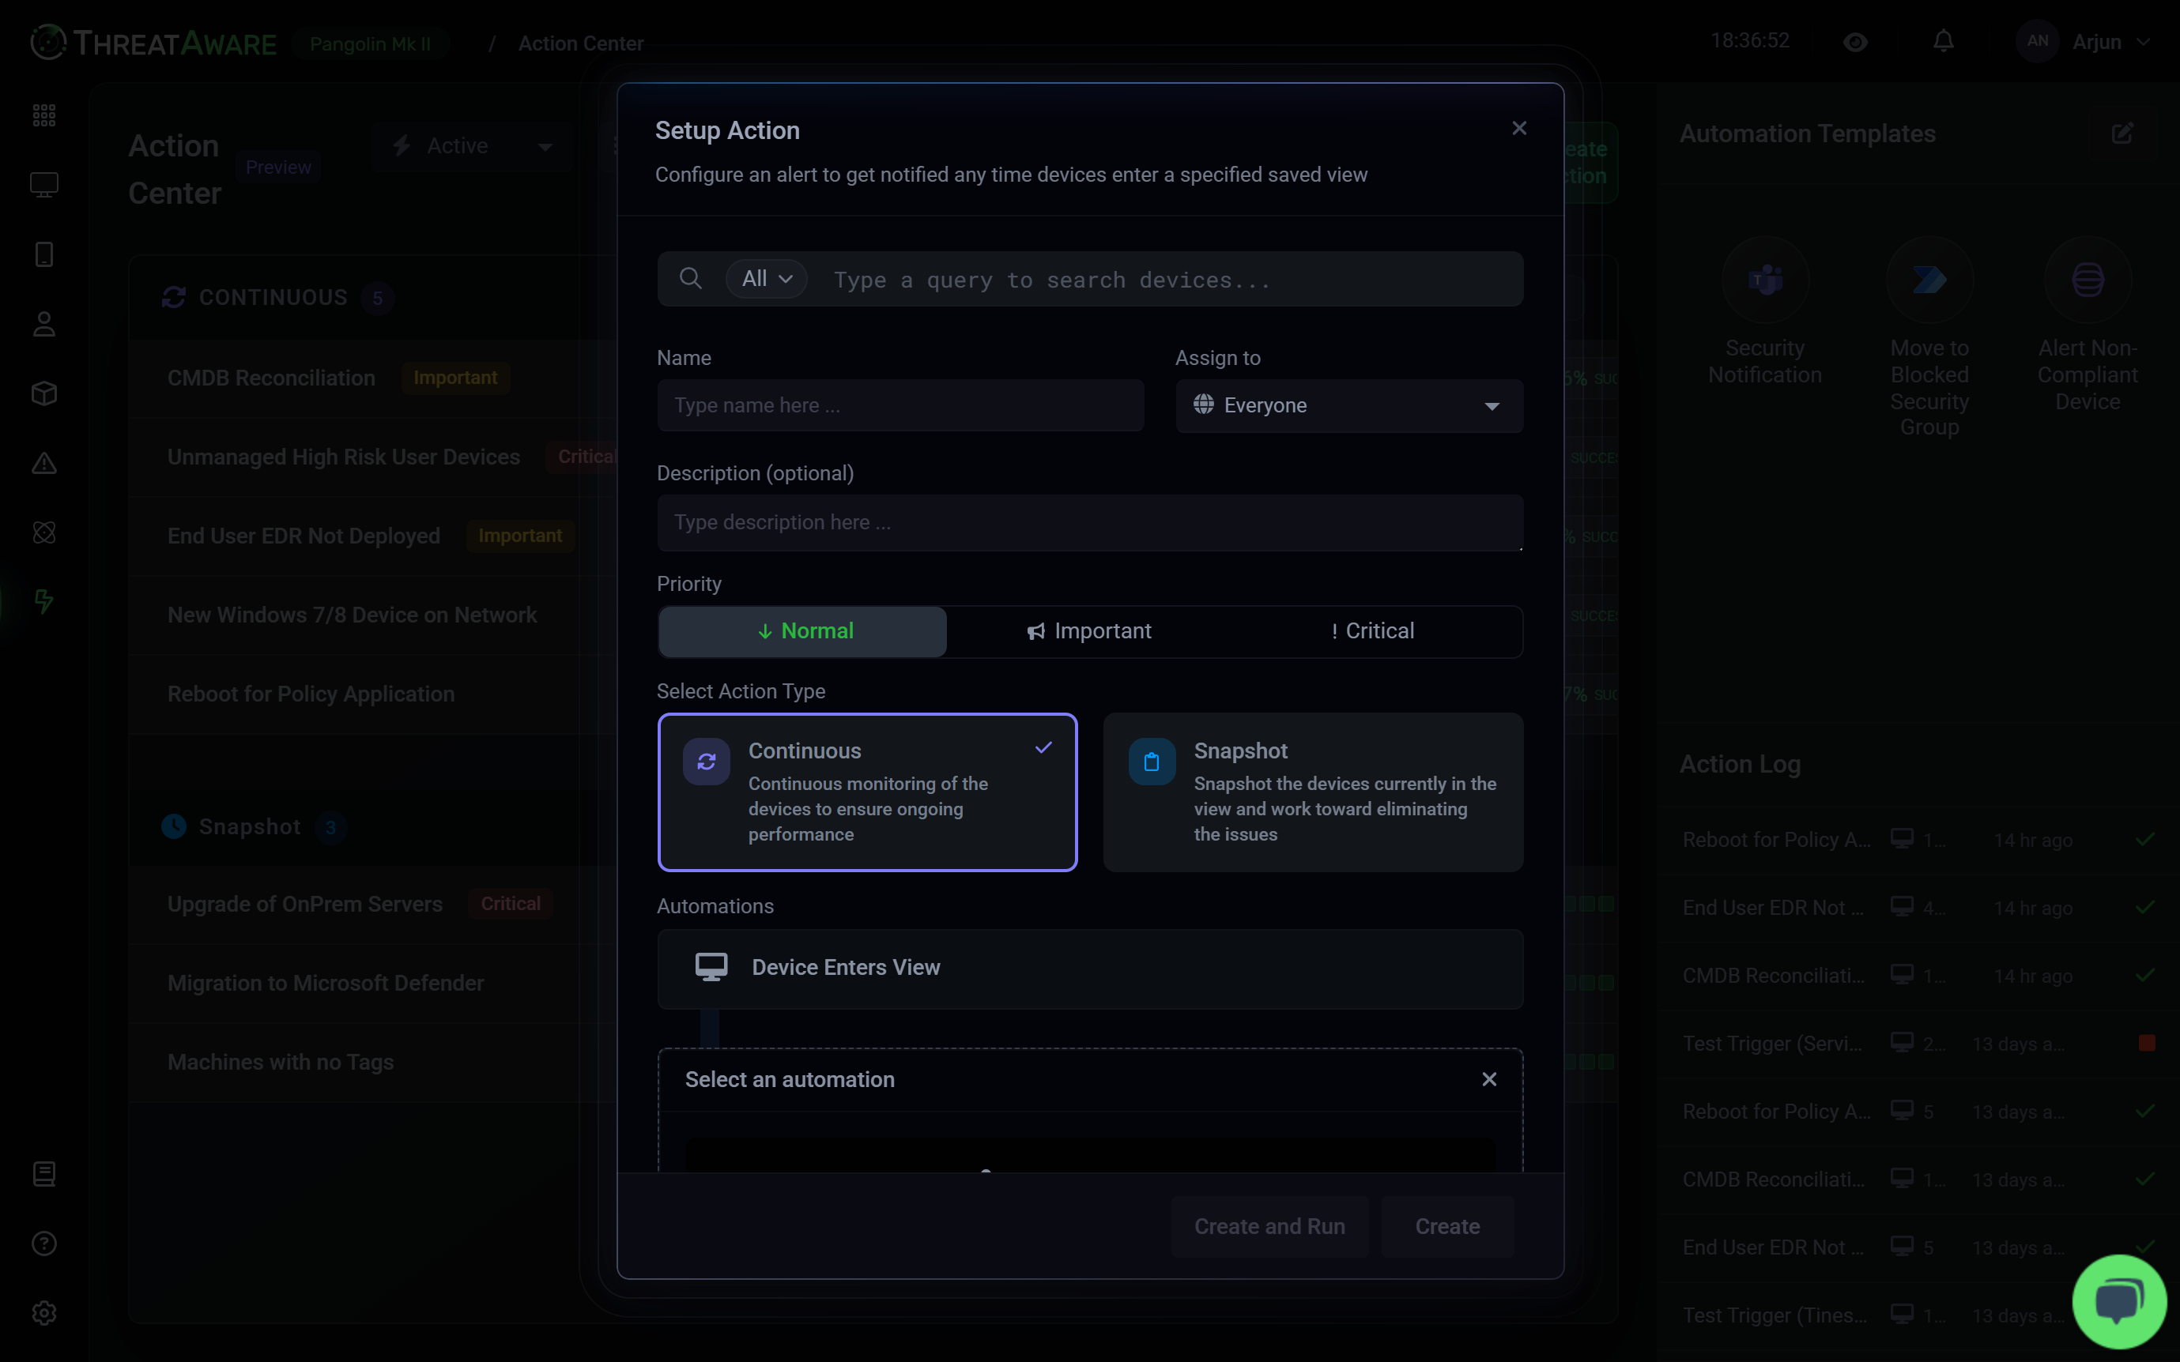Open the apps grid sidebar icon
Screen dimensions: 2180x1362
click(x=44, y=115)
